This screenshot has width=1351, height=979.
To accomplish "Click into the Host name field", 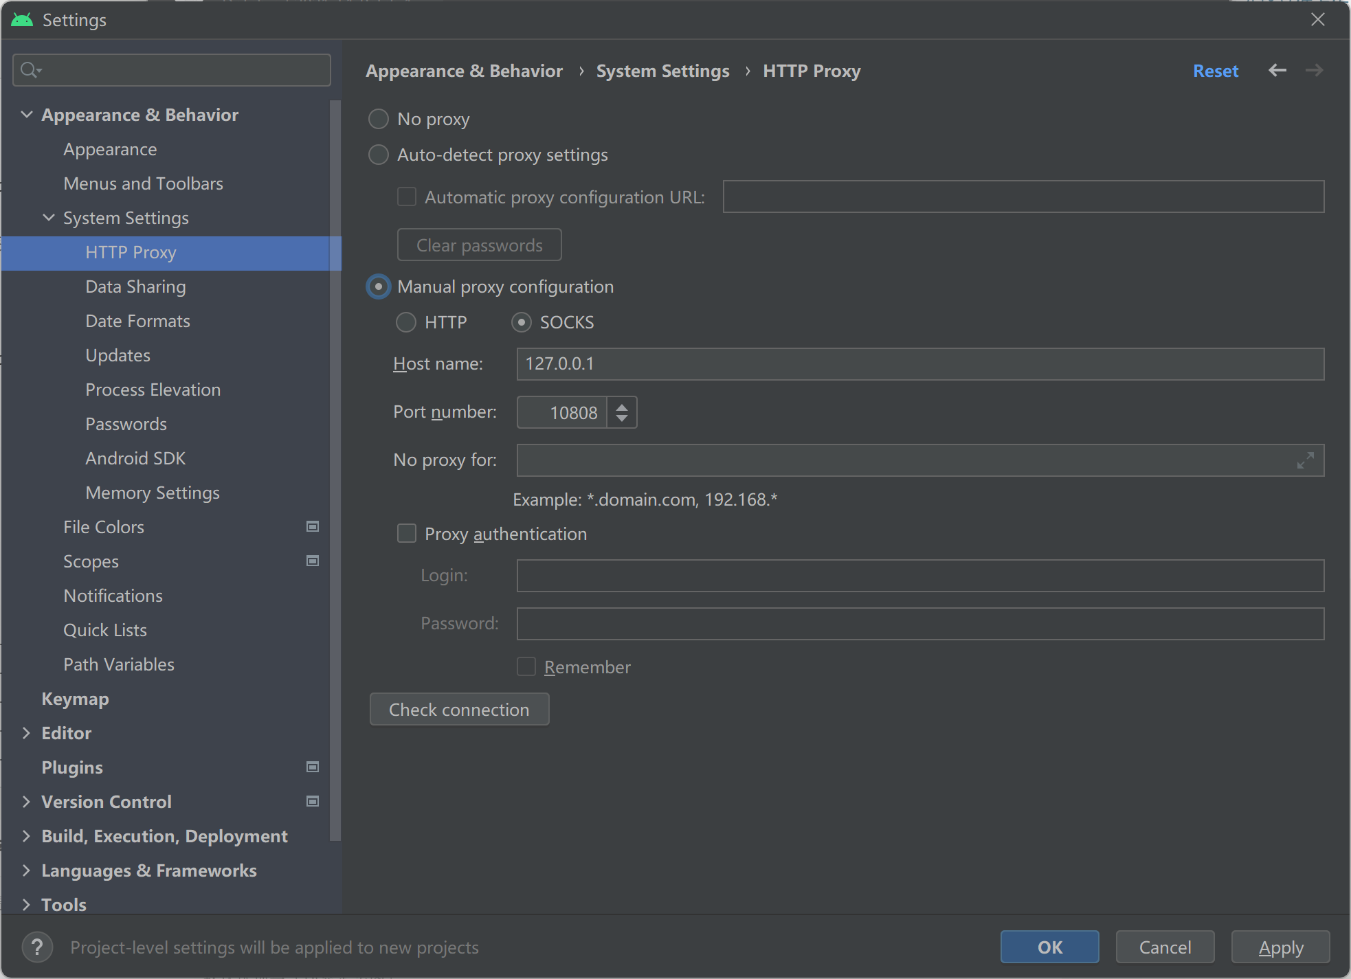I will click(919, 364).
